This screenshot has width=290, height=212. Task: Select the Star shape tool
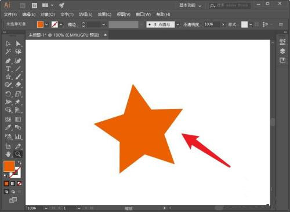click(x=8, y=77)
